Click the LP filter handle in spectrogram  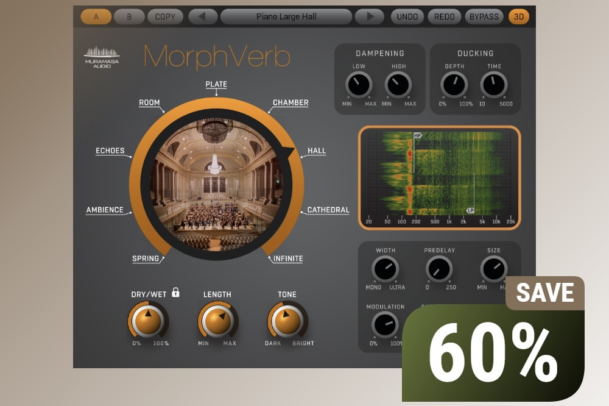coord(470,210)
